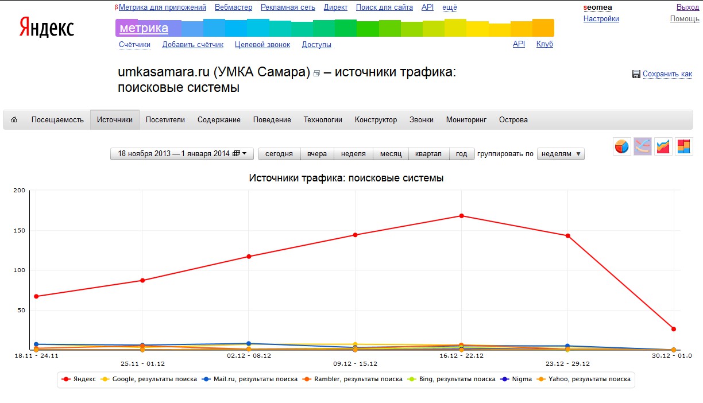Click the seomea username

(598, 7)
